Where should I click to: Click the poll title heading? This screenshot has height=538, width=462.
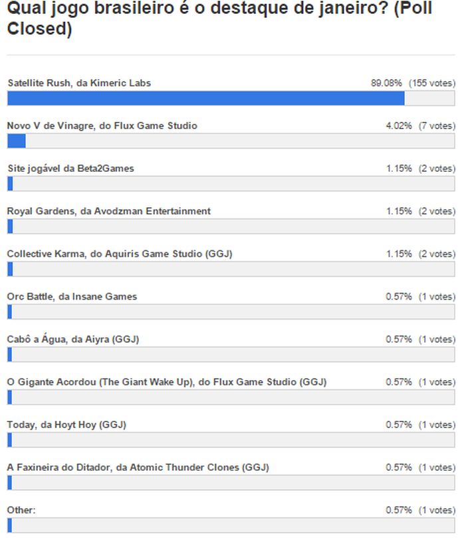click(x=226, y=21)
